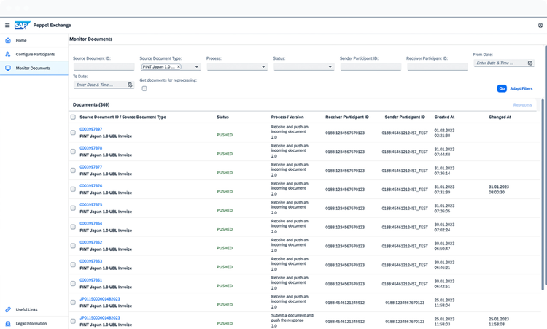Expand Source Document Type dropdown

pyautogui.click(x=196, y=66)
